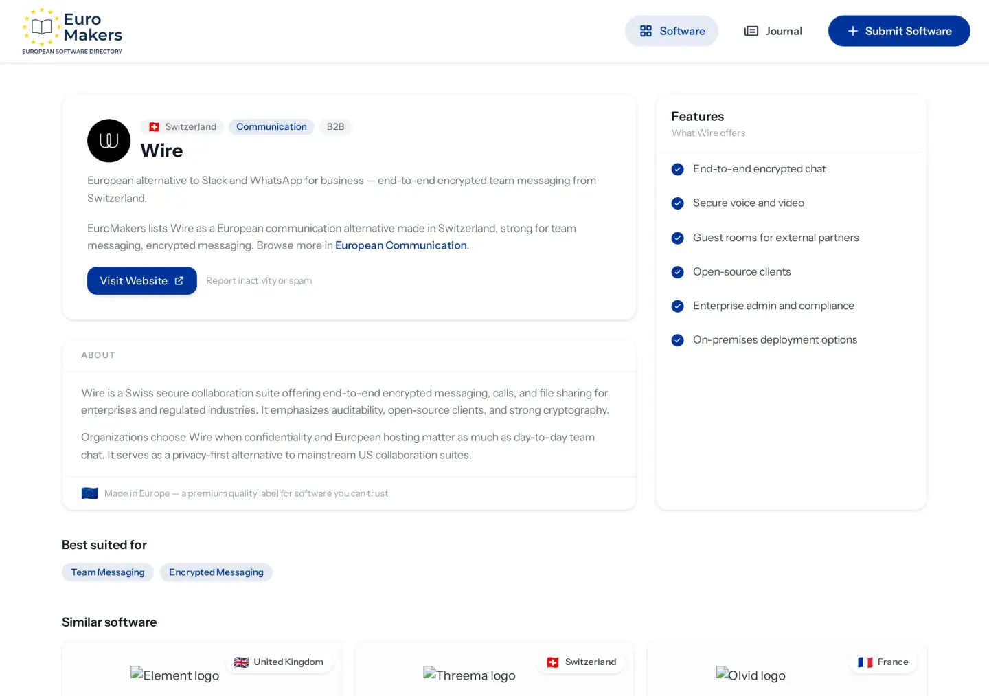Screen dimensions: 989x696
Task: Click Report inactivity or spam
Action: 259,280
